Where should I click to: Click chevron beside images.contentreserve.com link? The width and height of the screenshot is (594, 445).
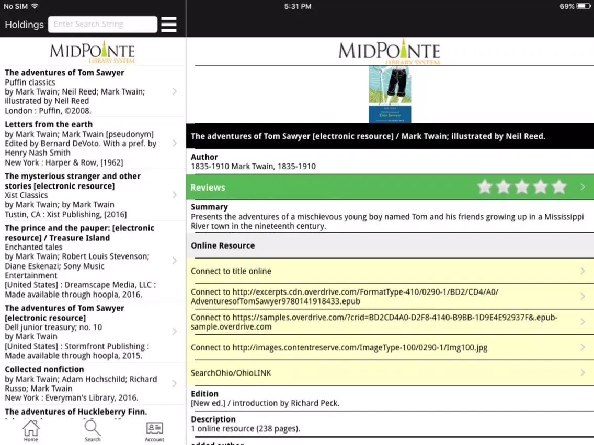pos(582,347)
